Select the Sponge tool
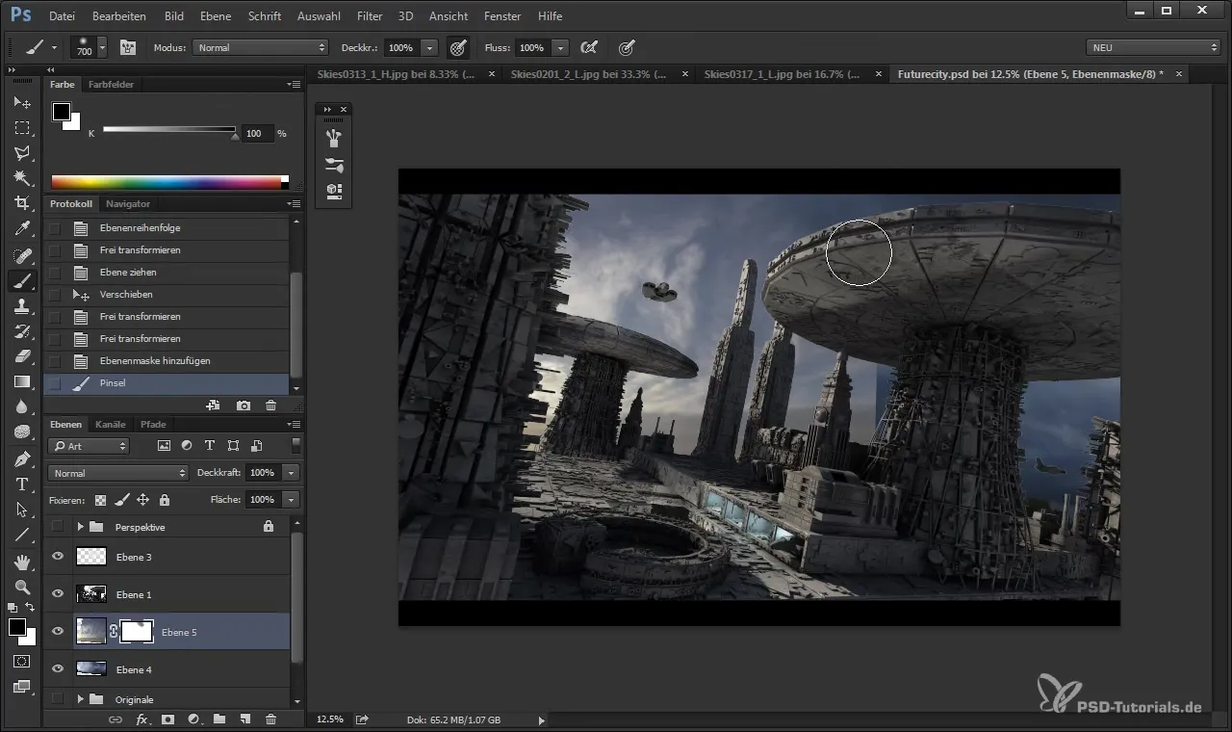 tap(22, 432)
